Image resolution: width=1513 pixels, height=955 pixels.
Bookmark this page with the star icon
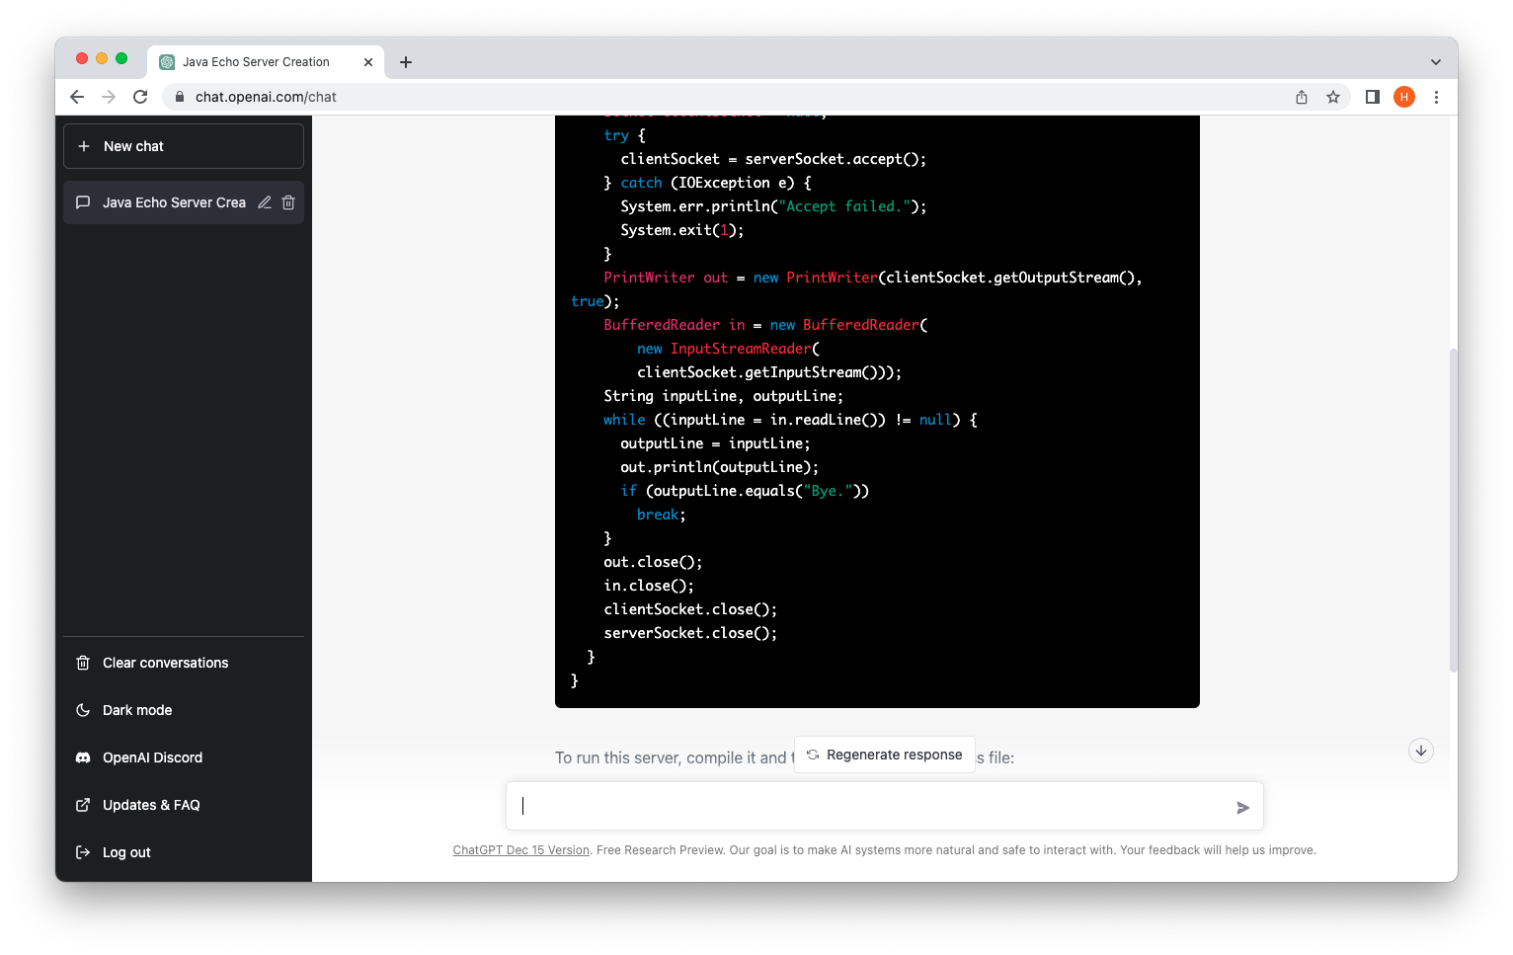tap(1333, 97)
